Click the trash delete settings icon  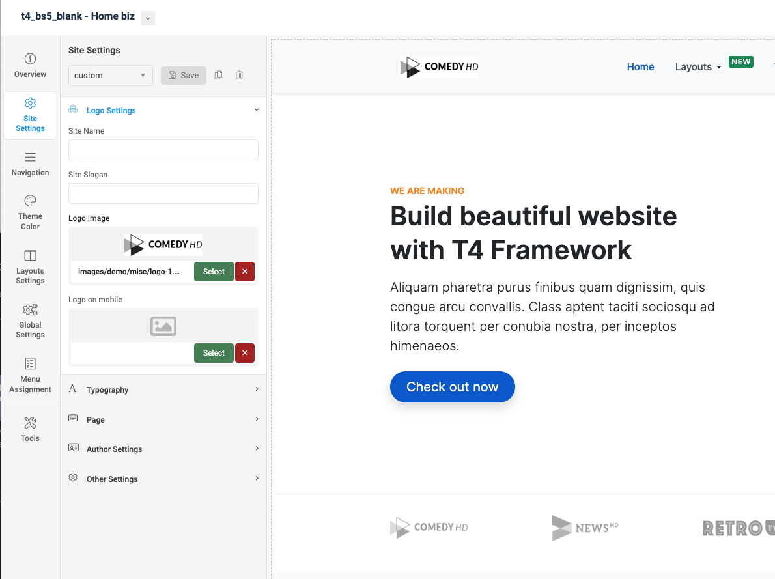(x=239, y=75)
